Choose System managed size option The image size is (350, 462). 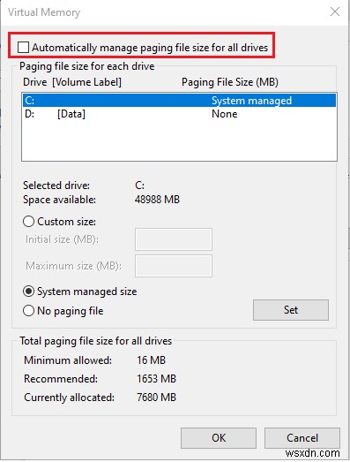coord(28,292)
